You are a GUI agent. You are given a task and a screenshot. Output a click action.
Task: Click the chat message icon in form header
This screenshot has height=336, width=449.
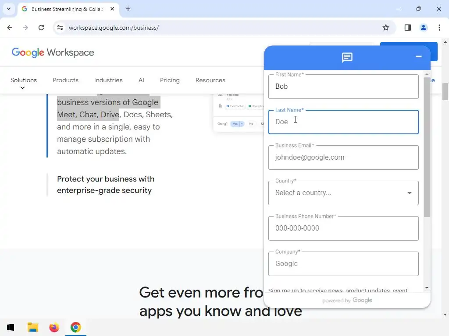click(347, 57)
